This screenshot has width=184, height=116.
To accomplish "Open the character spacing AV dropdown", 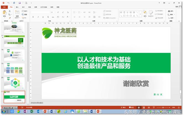I will [58, 17].
